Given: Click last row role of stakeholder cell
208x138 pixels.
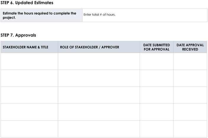Looking at the screenshot, I should coord(99,129).
